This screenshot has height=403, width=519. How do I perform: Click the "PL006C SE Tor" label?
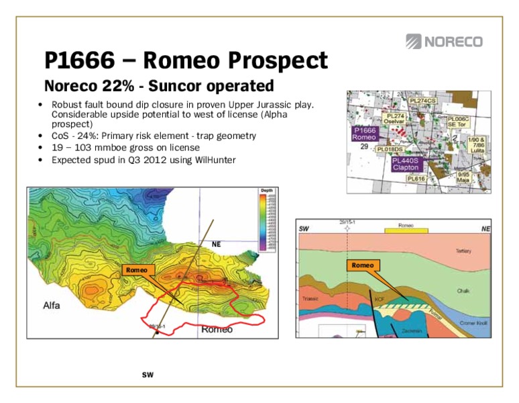click(459, 122)
